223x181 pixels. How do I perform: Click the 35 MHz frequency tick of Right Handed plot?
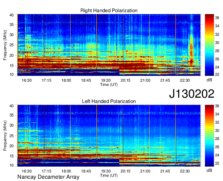(x=11, y=25)
